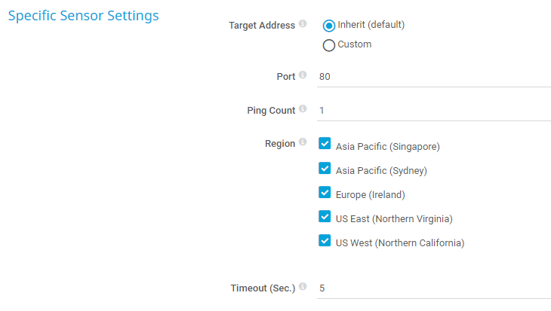The height and width of the screenshot is (311, 551).
Task: Click the Timeout (Sec.) info icon
Action: (x=303, y=287)
